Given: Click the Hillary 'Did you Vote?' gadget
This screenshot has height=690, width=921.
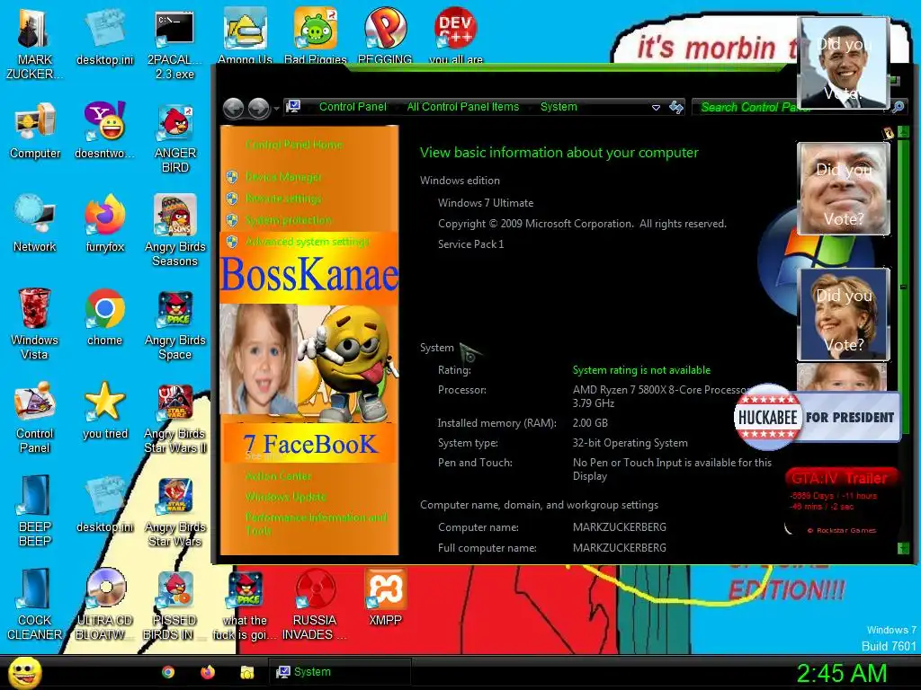Looking at the screenshot, I should tap(844, 314).
